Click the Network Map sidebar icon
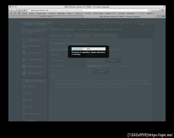Viewport: 174px width, 138px height. (x=24, y=46)
